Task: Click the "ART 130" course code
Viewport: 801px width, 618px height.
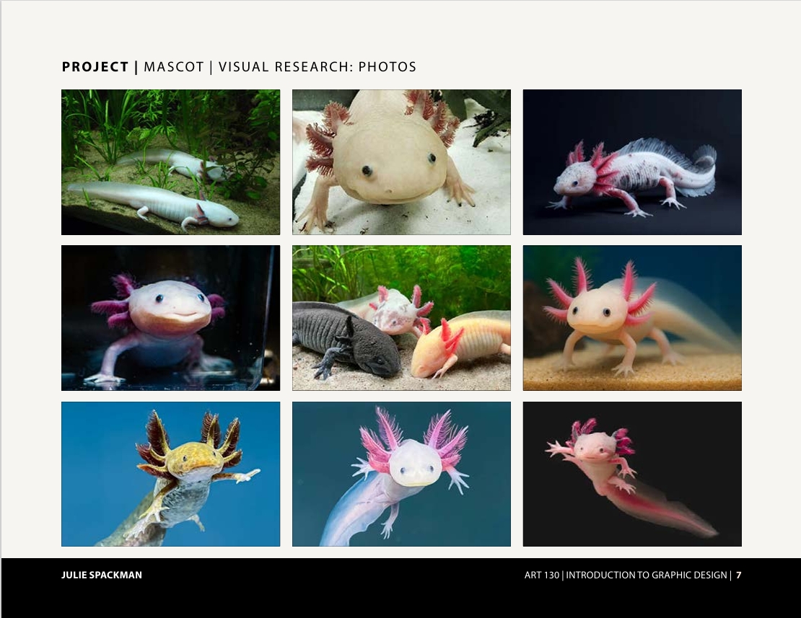Action: click(x=541, y=575)
